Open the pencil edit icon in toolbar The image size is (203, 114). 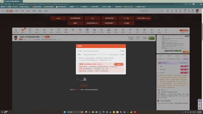(x=151, y=30)
